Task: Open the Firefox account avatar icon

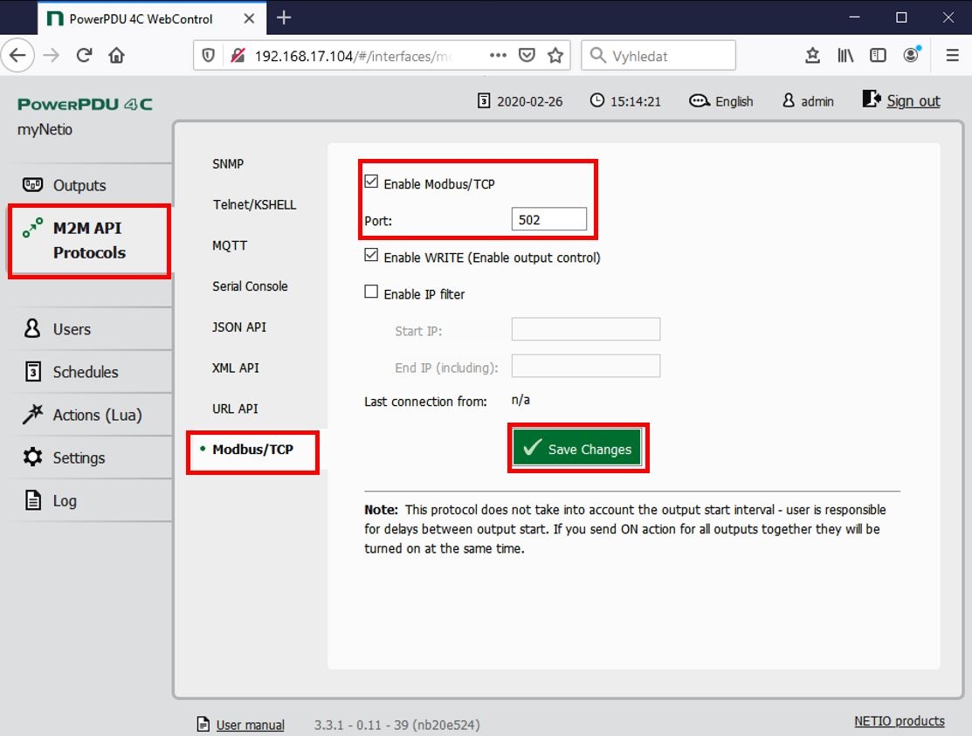Action: pyautogui.click(x=911, y=54)
